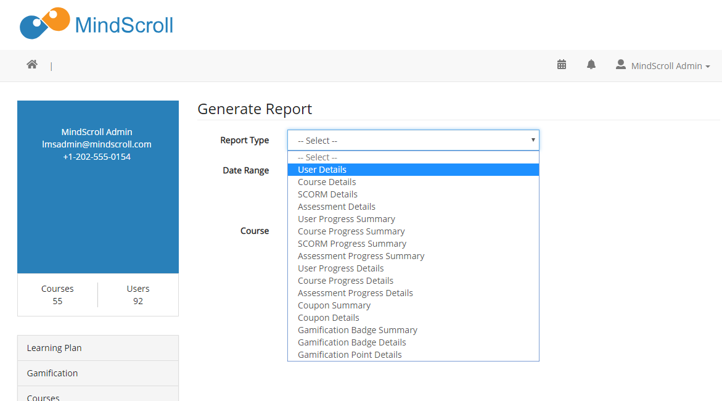
Task: Choose 'Course Progress Details' option
Action: coord(413,281)
